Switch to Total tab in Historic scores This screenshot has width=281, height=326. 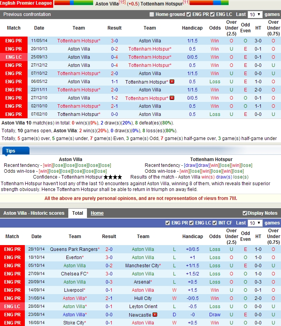(78, 213)
